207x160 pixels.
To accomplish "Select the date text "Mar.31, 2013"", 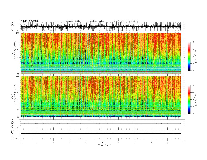I will [73, 21].
